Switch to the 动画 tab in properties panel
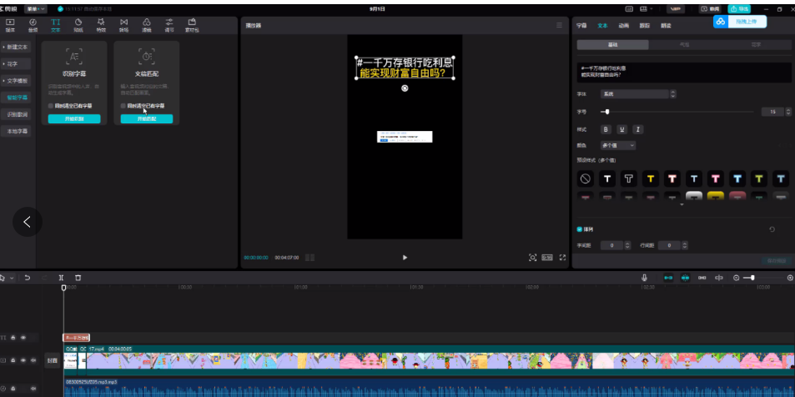 (x=623, y=26)
